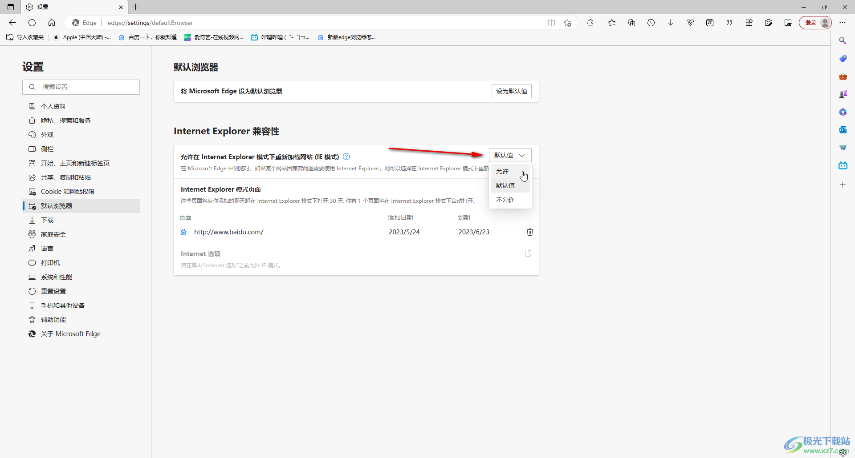855x458 pixels.
Task: Click the 登录 sign-in button
Action: (815, 23)
